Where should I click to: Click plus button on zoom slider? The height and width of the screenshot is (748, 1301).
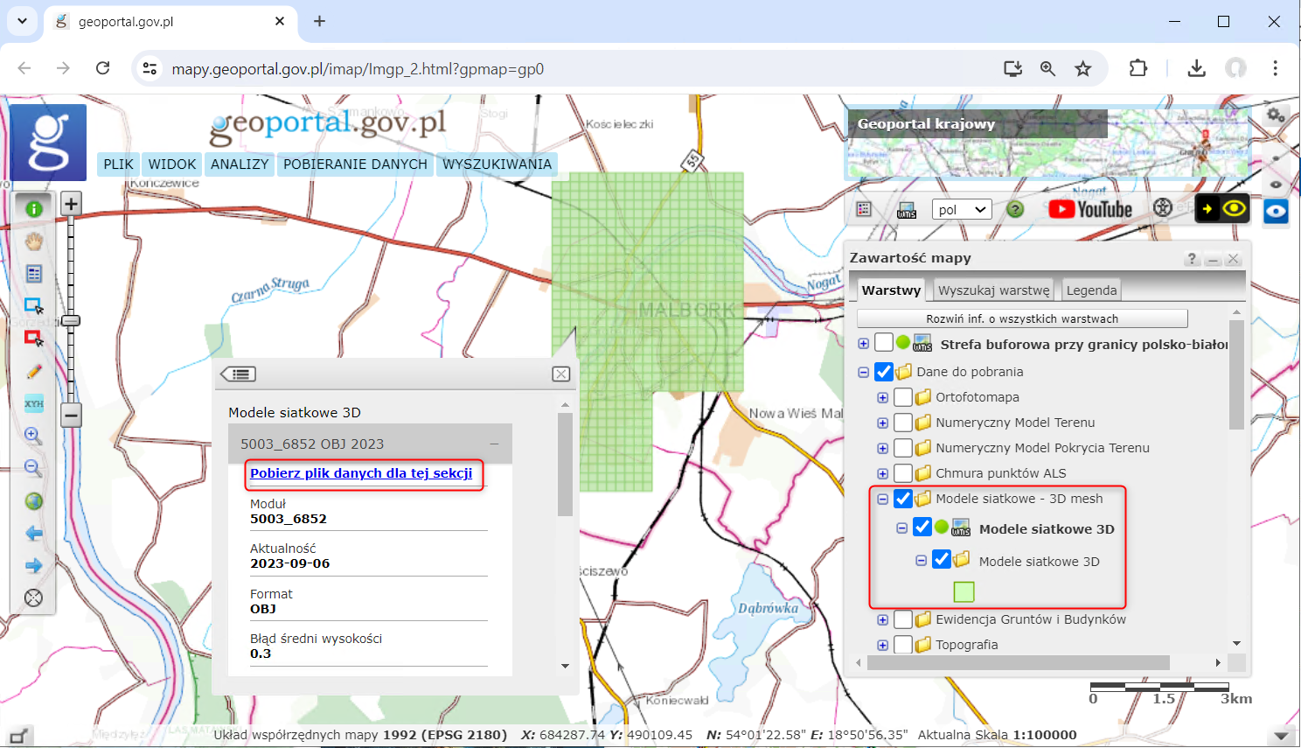[x=71, y=204]
